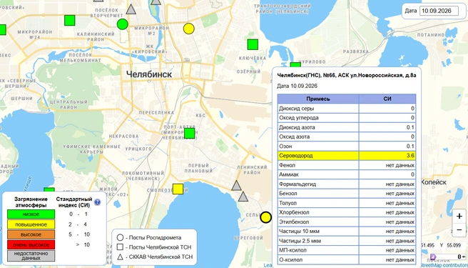468x268 pixels.
Task: Open the OpenStreetMap contributors link
Action: click(444, 265)
